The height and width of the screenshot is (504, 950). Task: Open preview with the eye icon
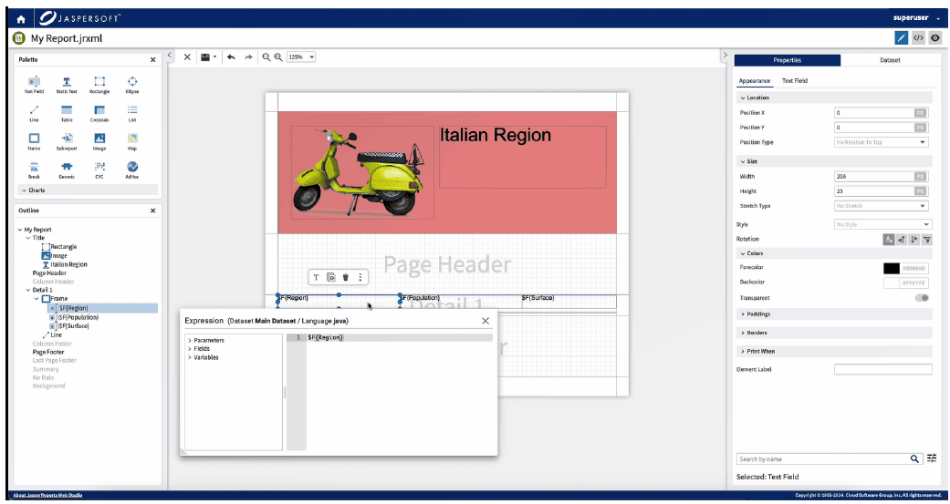tap(934, 38)
